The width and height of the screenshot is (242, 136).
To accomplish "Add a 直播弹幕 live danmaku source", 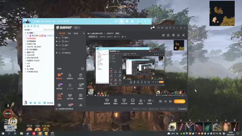I will (107, 102).
